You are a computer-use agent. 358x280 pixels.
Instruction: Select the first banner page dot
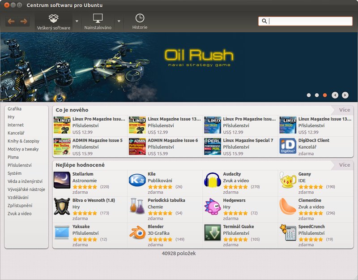309,95
